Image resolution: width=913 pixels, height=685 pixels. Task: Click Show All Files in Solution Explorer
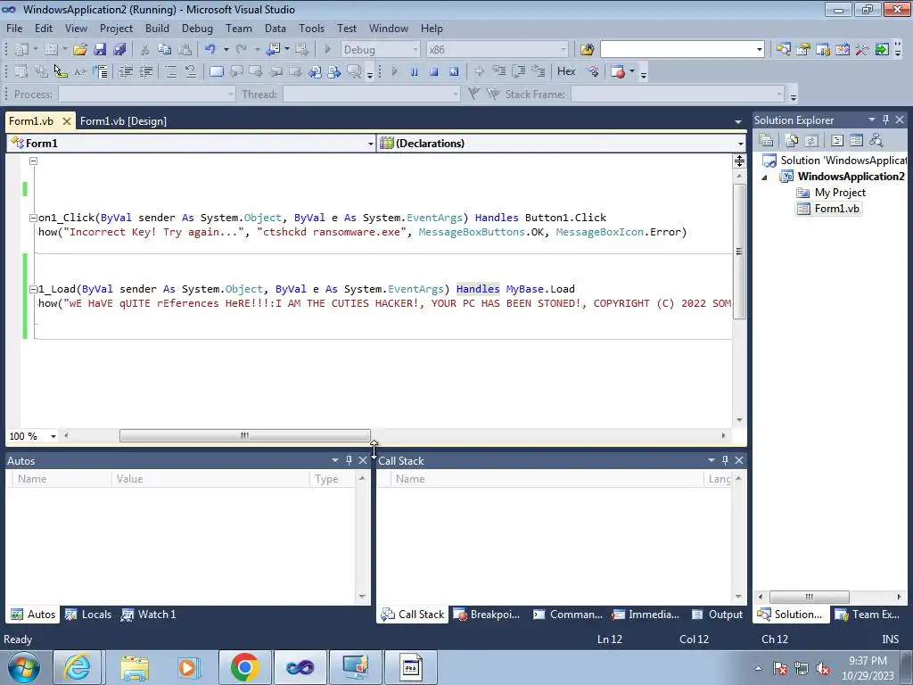pos(792,140)
